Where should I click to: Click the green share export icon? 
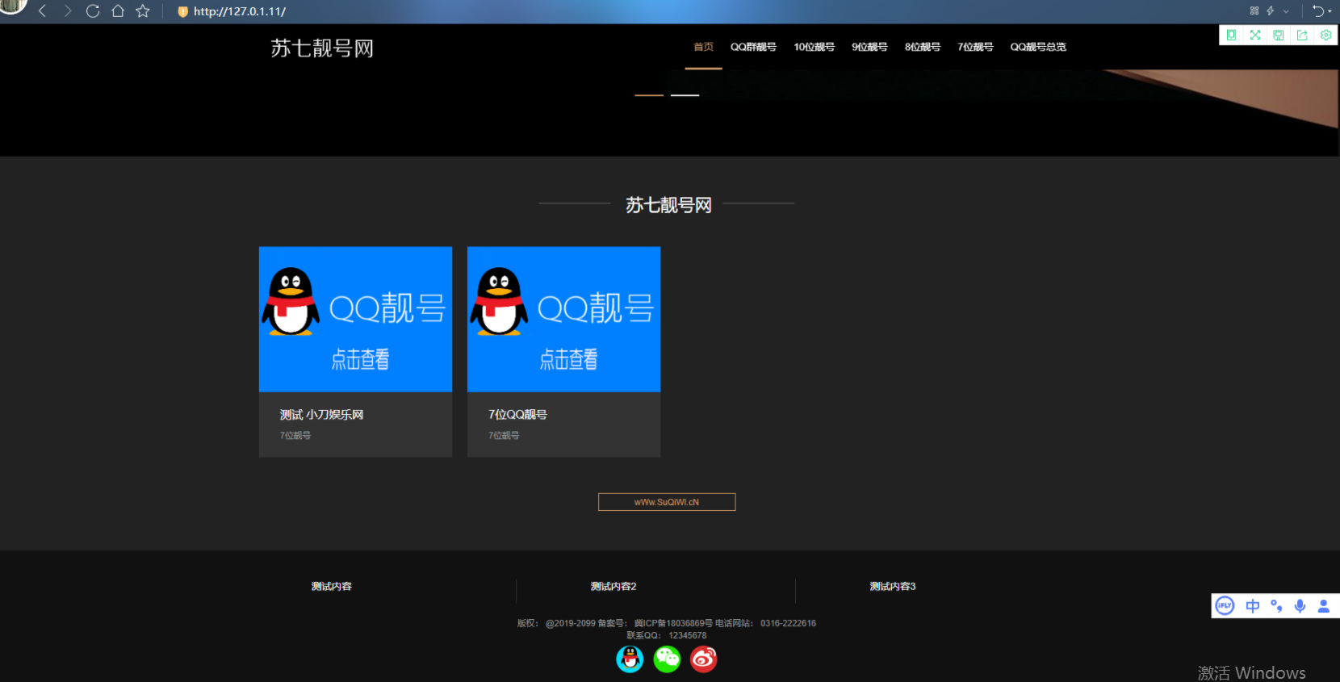1302,35
